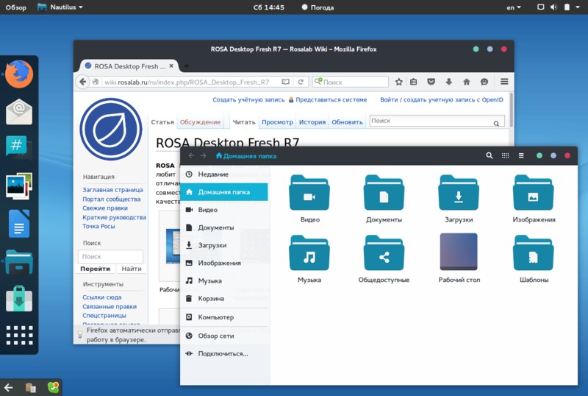This screenshot has width=588, height=396.
Task: Select Домашняя папка in sidebar
Action: click(224, 192)
